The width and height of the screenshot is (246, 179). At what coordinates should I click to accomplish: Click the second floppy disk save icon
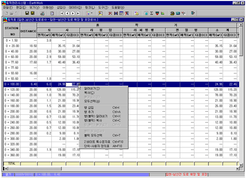pyautogui.click(x=32, y=13)
